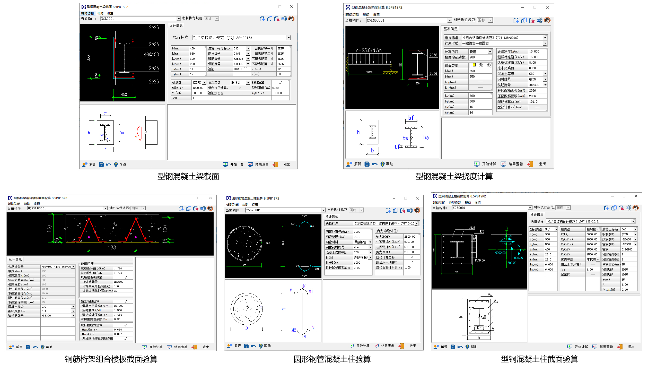Click copy component icon in 型钢混凝土梁挠度计算 window
Image resolution: width=648 pixels, height=372 pixels.
524,20
